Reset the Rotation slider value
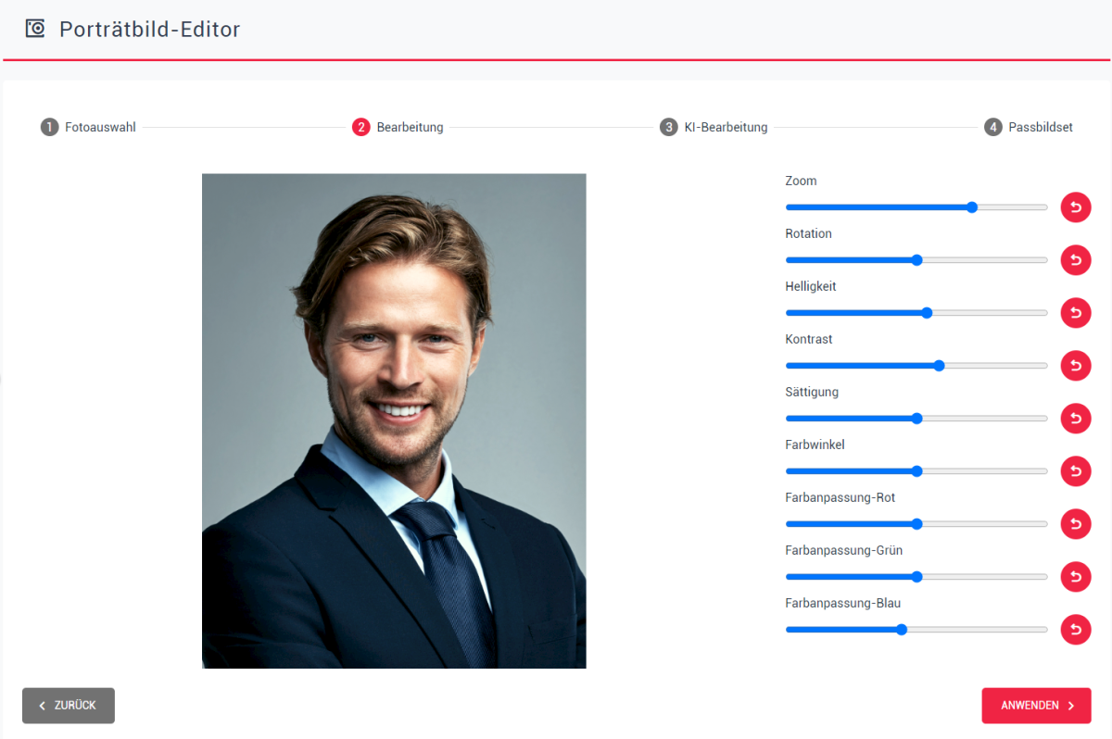Image resolution: width=1112 pixels, height=739 pixels. [1076, 260]
